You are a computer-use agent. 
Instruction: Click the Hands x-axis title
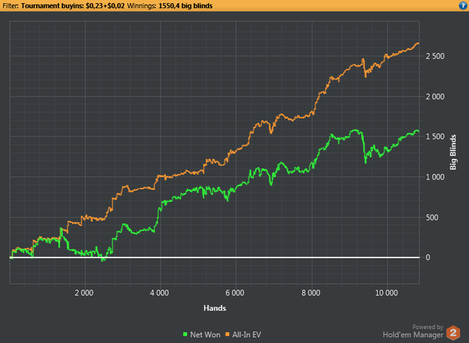click(x=215, y=308)
